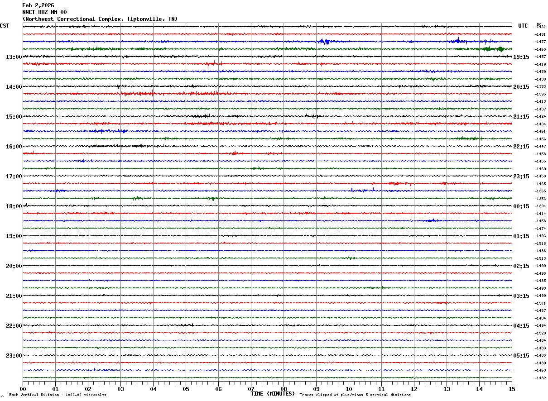Click the traces clipped footnote text

click(x=355, y=395)
